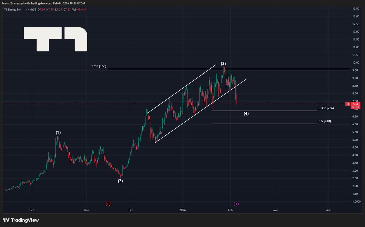Click the 10.00 price axis label
This screenshot has width=365, height=227.
[x=356, y=63]
